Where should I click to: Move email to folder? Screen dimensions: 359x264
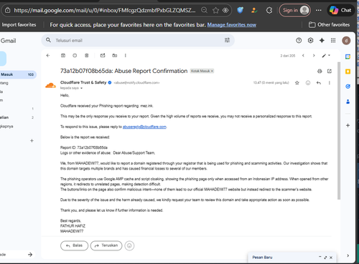pos(115,56)
